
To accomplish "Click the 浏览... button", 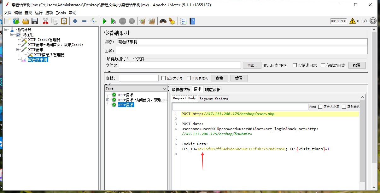I will [x=252, y=65].
